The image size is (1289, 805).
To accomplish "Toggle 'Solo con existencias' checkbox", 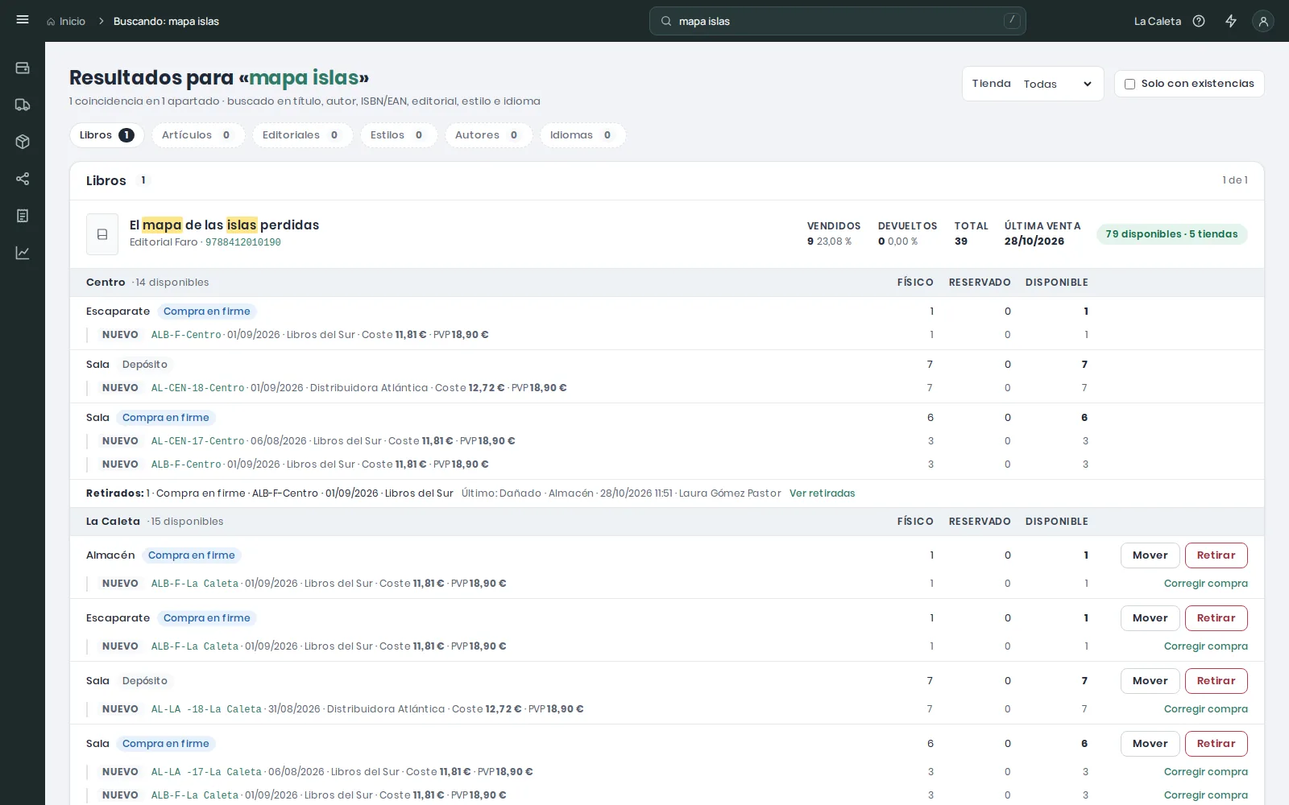I will tap(1129, 84).
